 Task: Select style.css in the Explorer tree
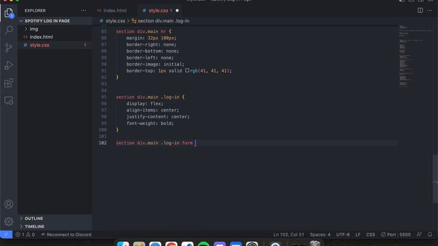pos(40,45)
